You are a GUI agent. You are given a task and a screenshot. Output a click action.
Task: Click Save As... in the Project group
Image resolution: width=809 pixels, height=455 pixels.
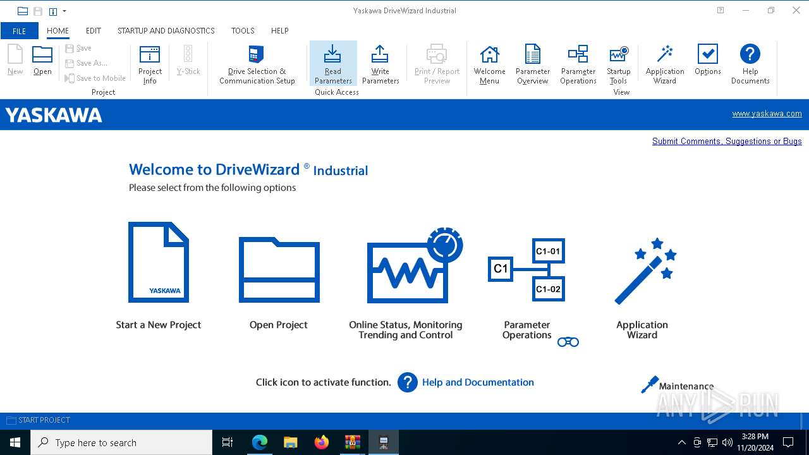86,63
